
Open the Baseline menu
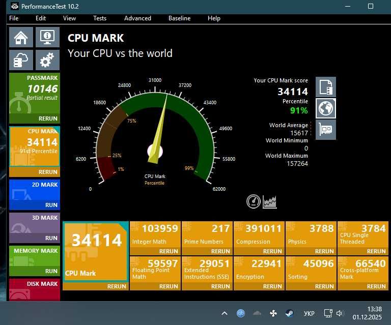point(180,18)
